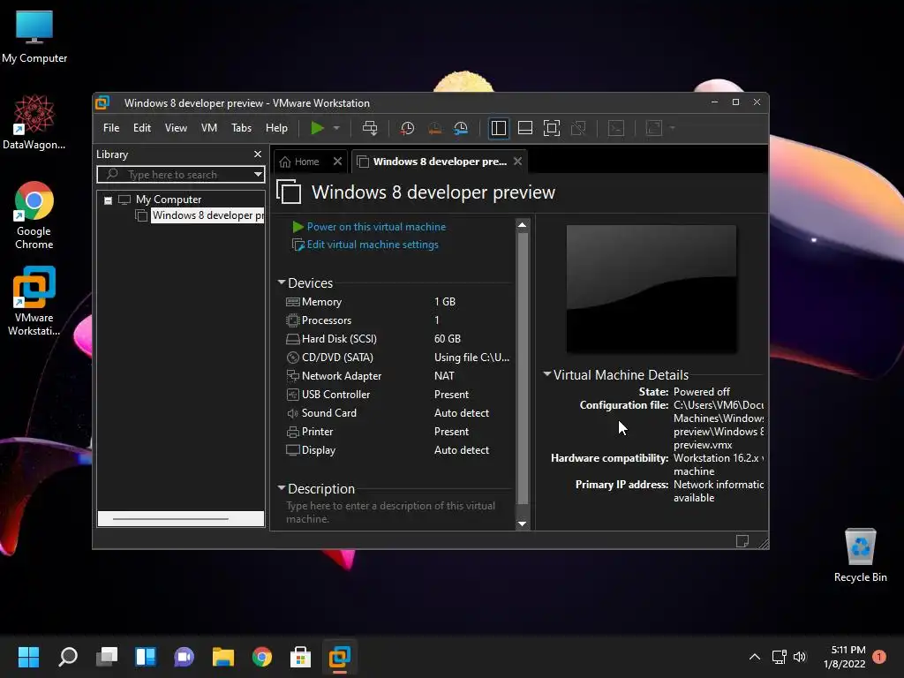Click the stretch guest toolbar icon
The image size is (904, 678).
click(x=654, y=128)
